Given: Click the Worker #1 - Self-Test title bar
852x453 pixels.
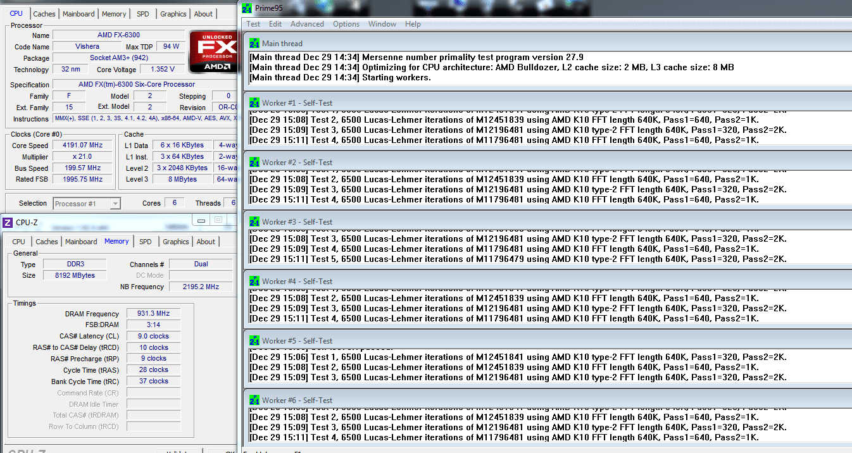Looking at the screenshot, I should click(x=548, y=102).
